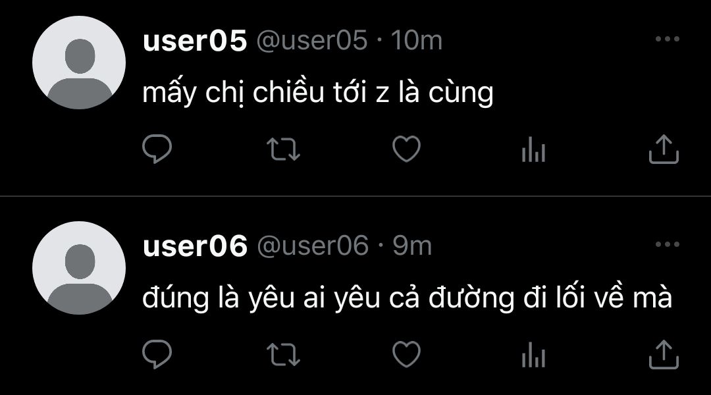Click the user06 display name

coord(195,246)
